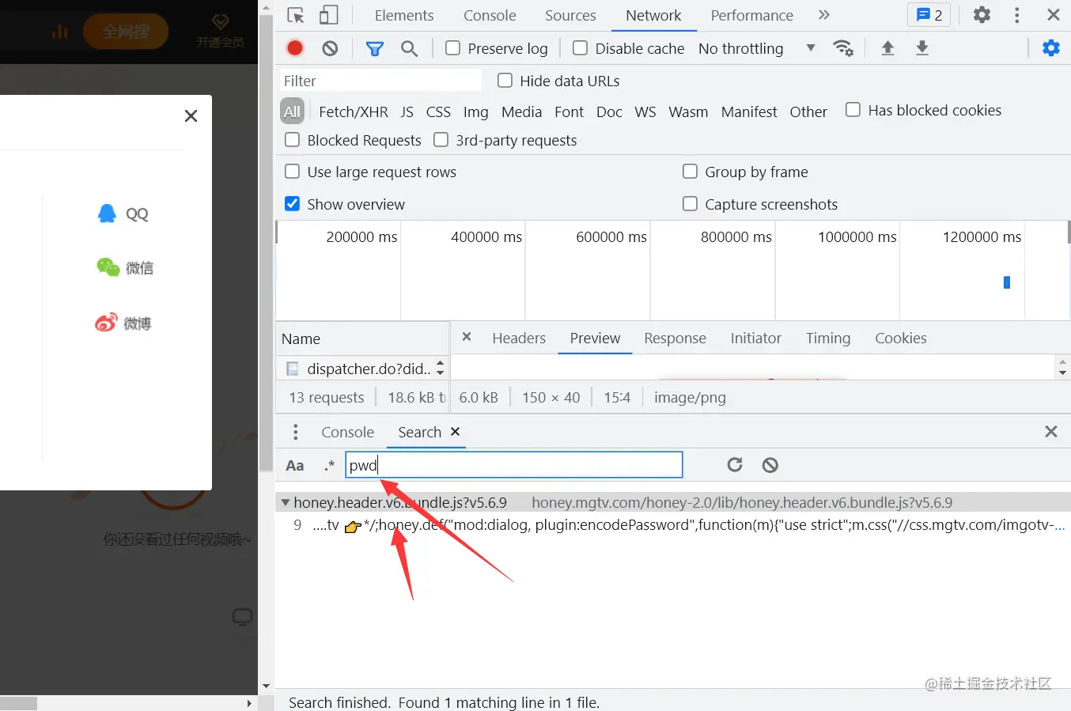Import HAR file upload arrow
Screen dimensions: 1071x711
[887, 48]
